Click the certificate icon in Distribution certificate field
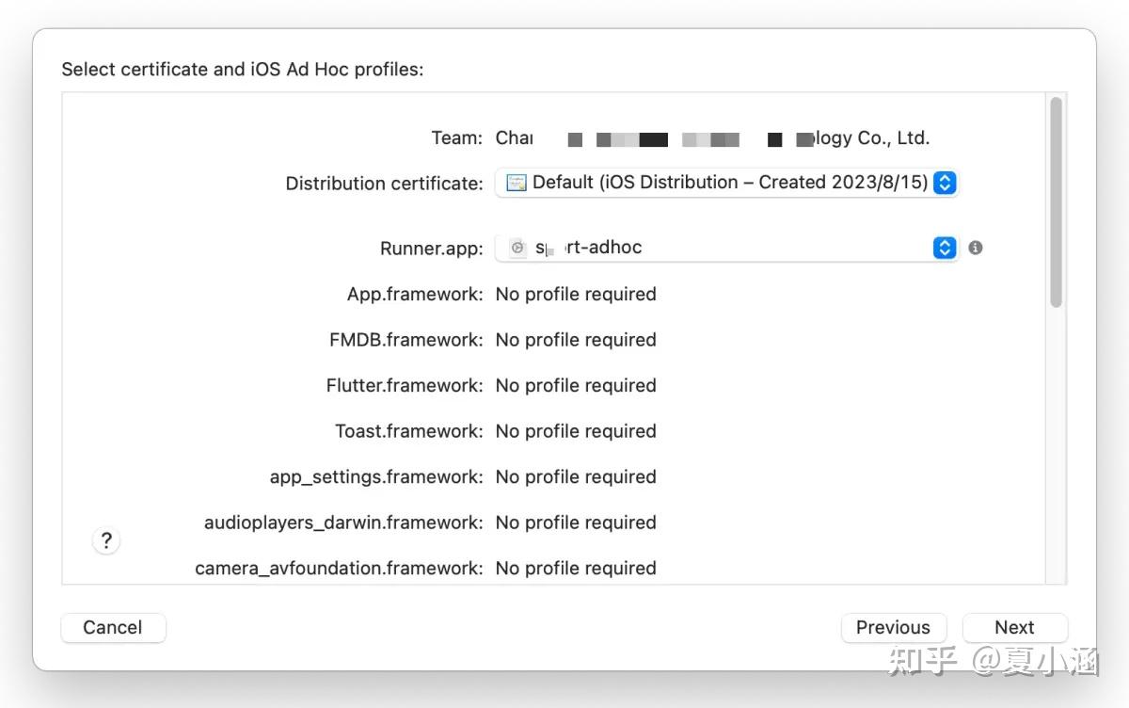The image size is (1129, 708). tap(517, 183)
